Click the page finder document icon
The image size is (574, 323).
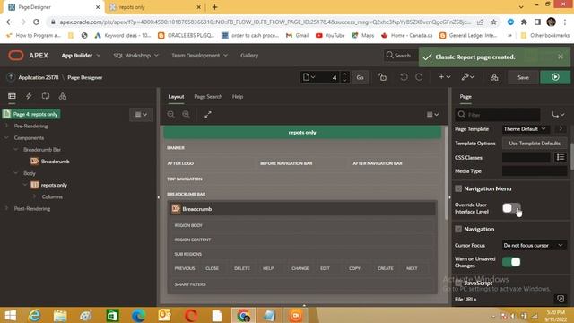[x=309, y=77]
